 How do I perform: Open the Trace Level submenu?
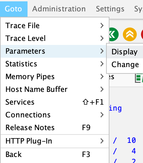[x=55, y=38]
